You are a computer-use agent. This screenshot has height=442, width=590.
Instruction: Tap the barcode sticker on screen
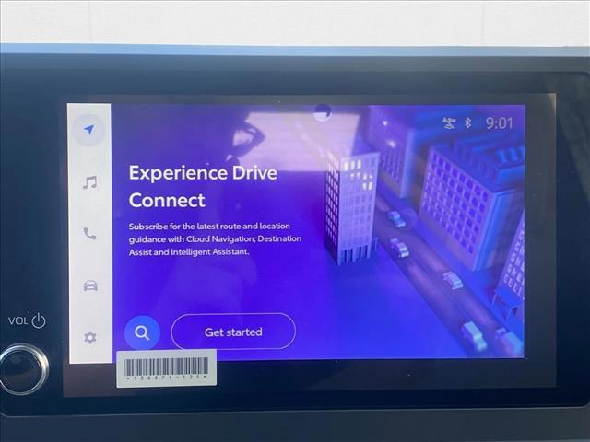166,368
